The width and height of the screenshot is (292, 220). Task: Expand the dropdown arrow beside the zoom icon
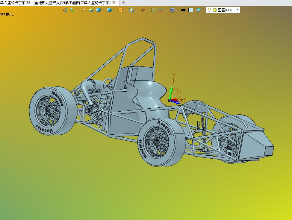point(136,10)
